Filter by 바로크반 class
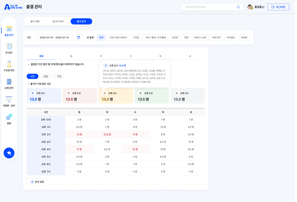The image size is (297, 202). [217, 38]
